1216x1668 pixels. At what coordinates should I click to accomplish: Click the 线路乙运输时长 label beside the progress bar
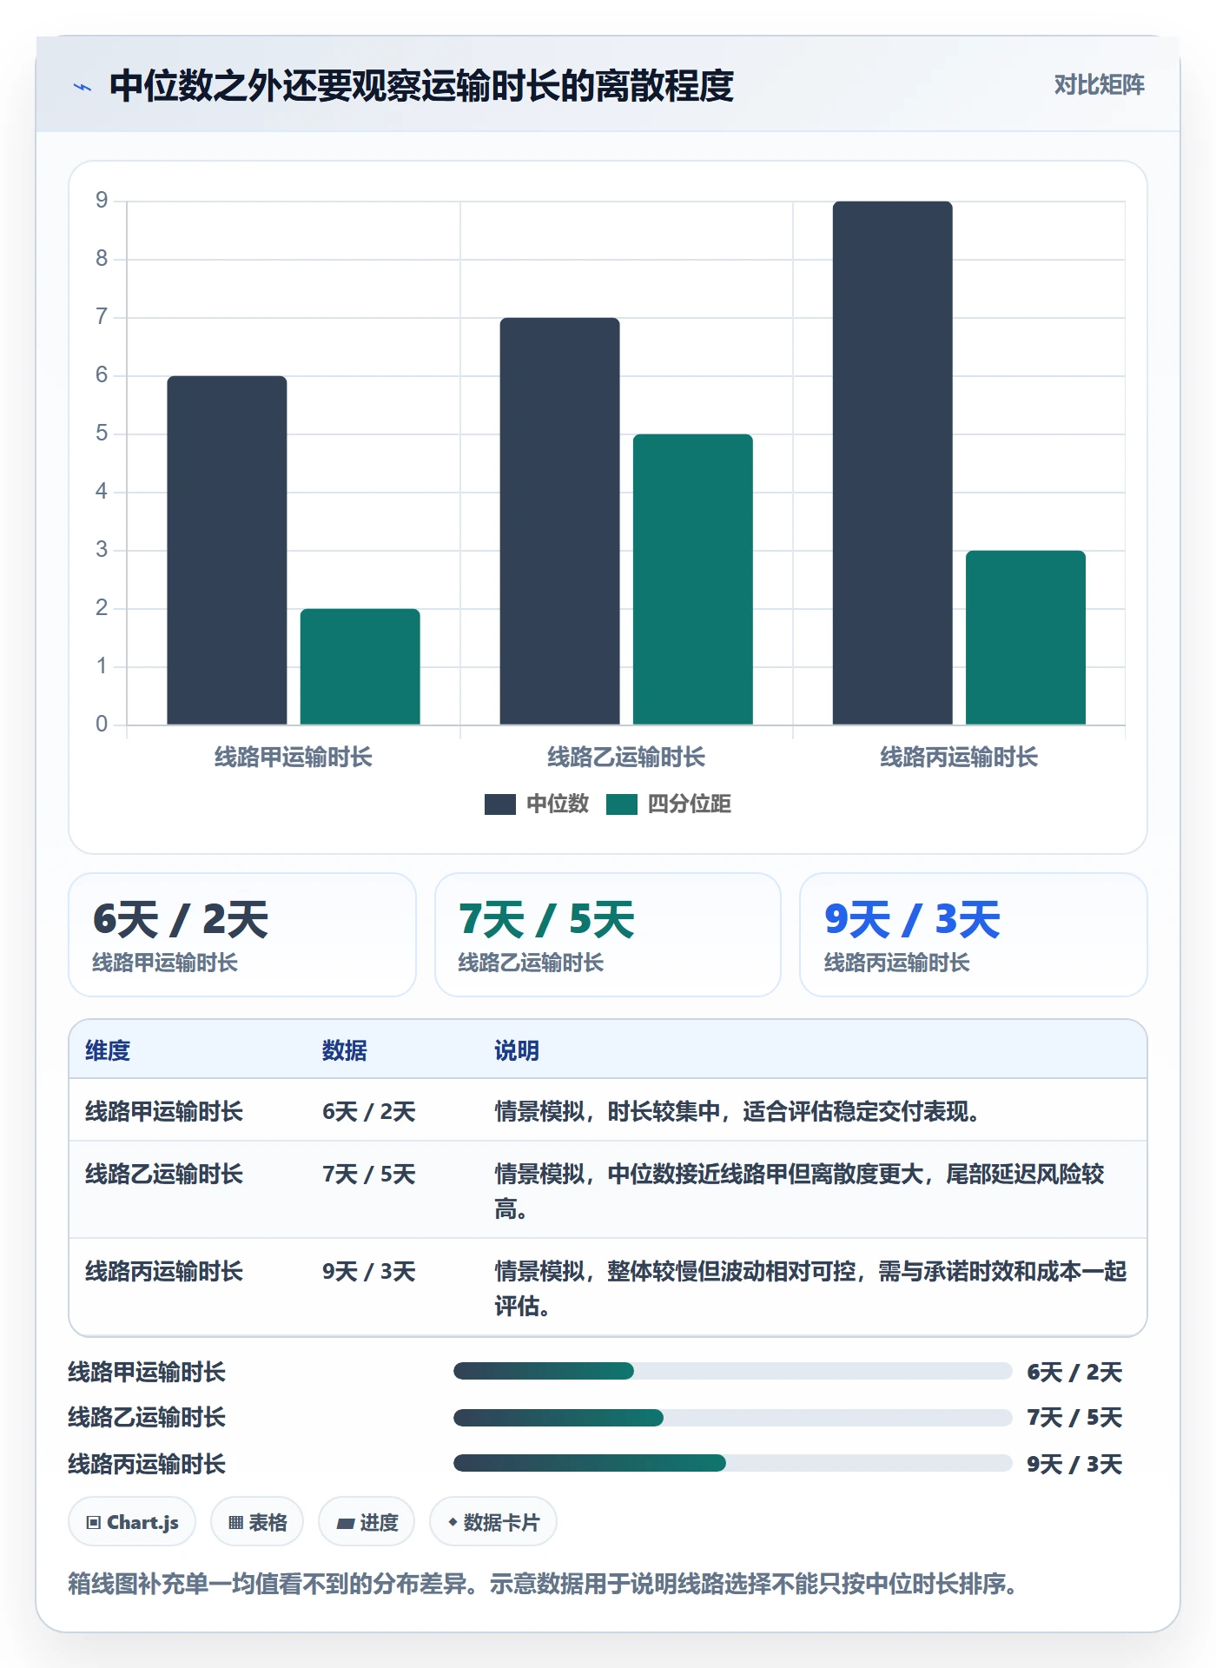(147, 1418)
